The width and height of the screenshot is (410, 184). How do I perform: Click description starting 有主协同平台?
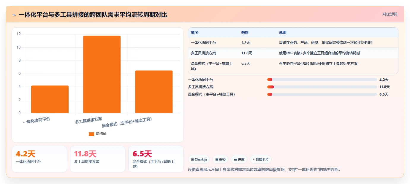pyautogui.click(x=318, y=63)
